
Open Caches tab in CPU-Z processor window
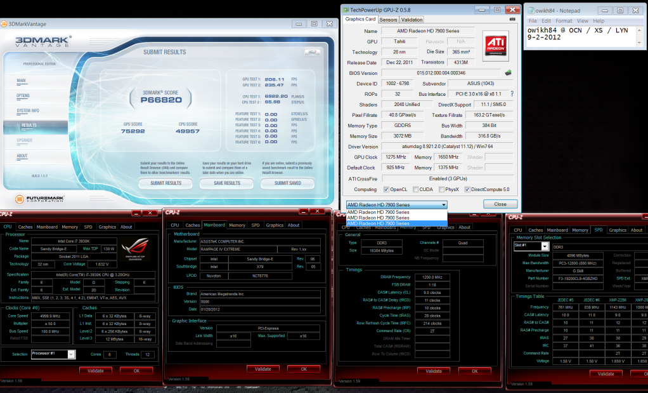coord(25,227)
